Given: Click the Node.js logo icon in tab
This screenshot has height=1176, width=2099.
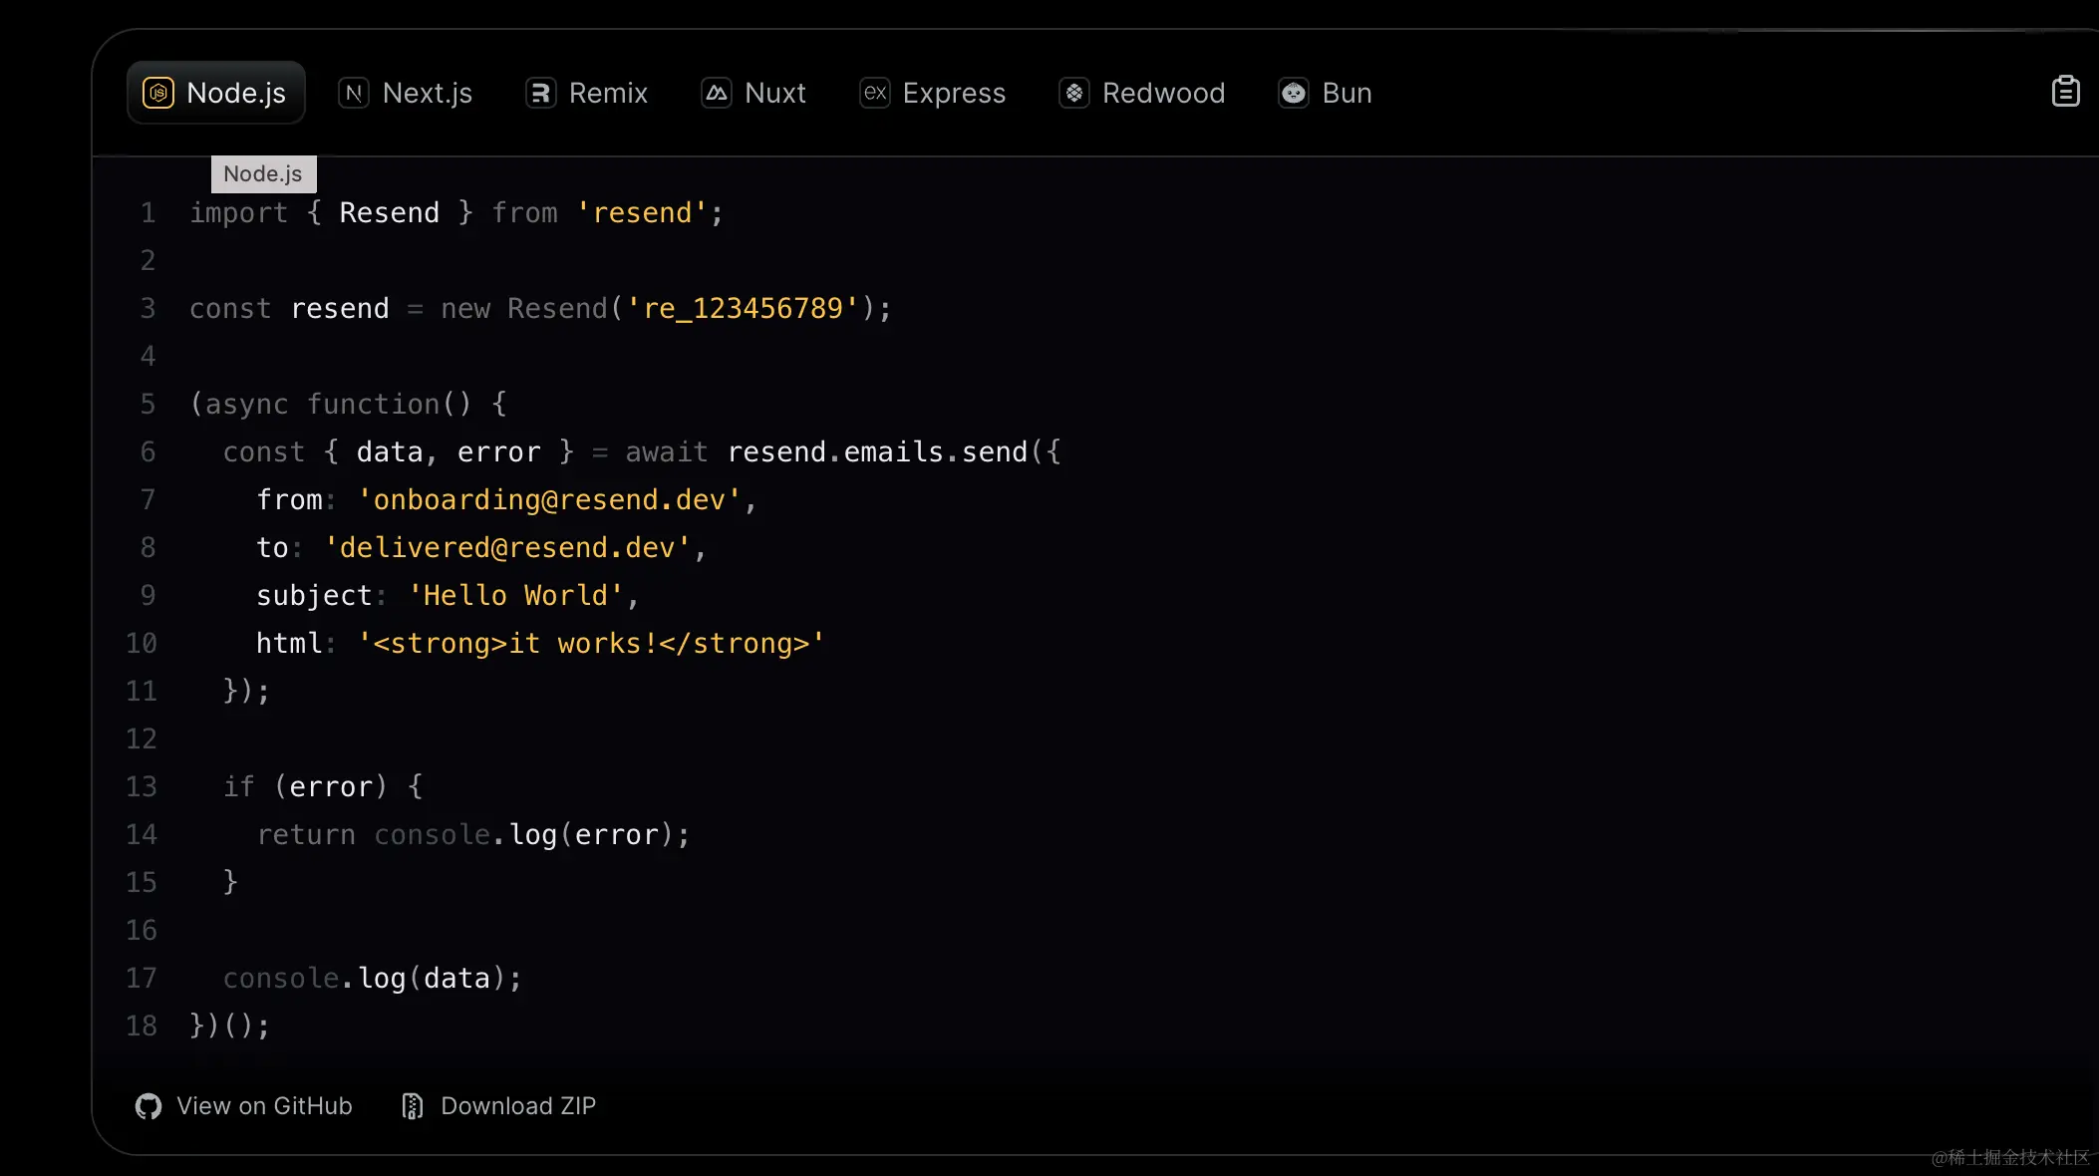Looking at the screenshot, I should 158,93.
